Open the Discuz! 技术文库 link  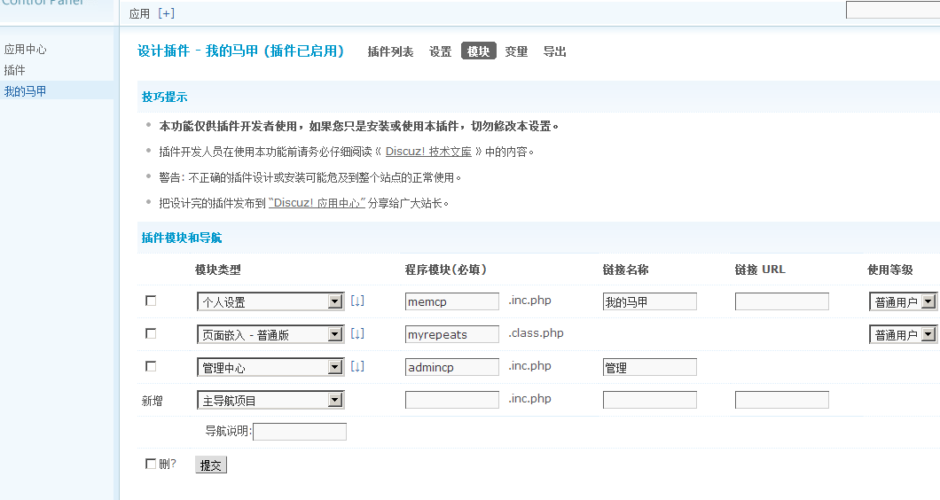pyautogui.click(x=428, y=152)
